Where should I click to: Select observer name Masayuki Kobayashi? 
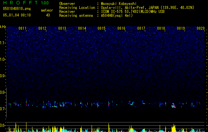point(119,4)
